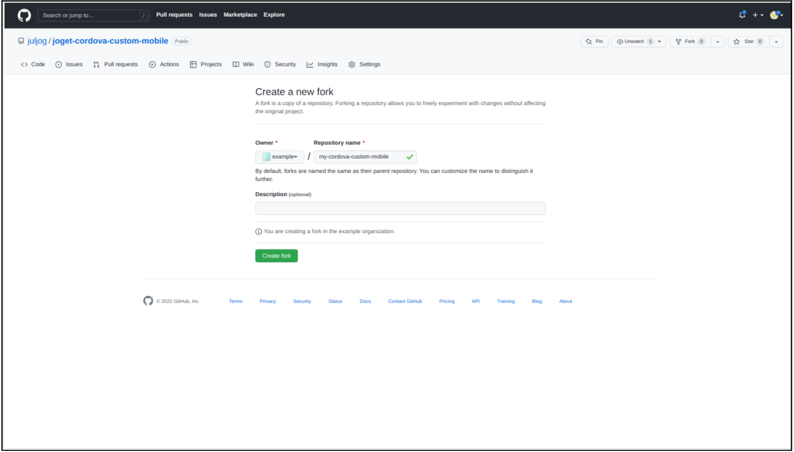
Task: Click the Create a new fork heading
Action: pyautogui.click(x=295, y=92)
